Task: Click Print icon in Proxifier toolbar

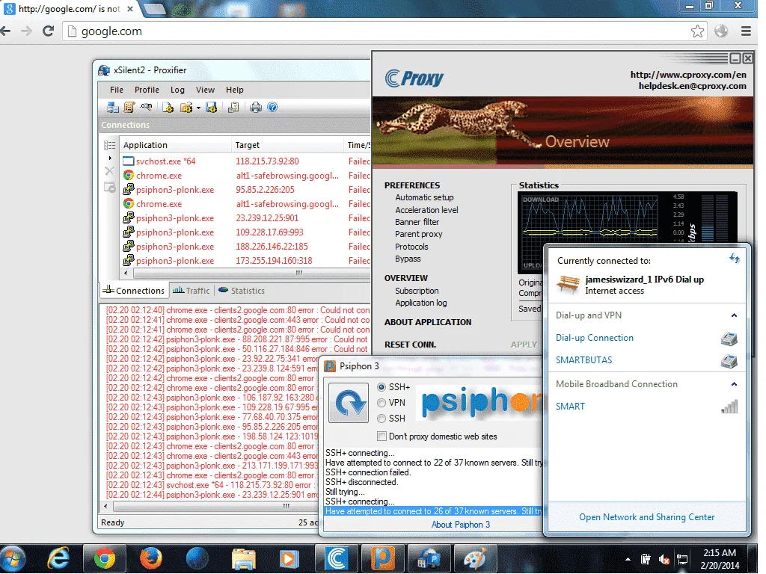Action: pyautogui.click(x=256, y=108)
